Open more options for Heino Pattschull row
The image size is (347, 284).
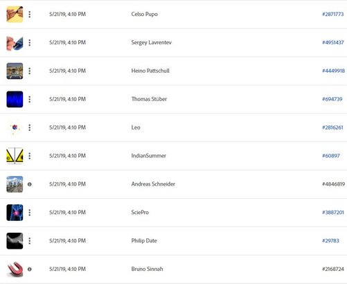coord(30,71)
